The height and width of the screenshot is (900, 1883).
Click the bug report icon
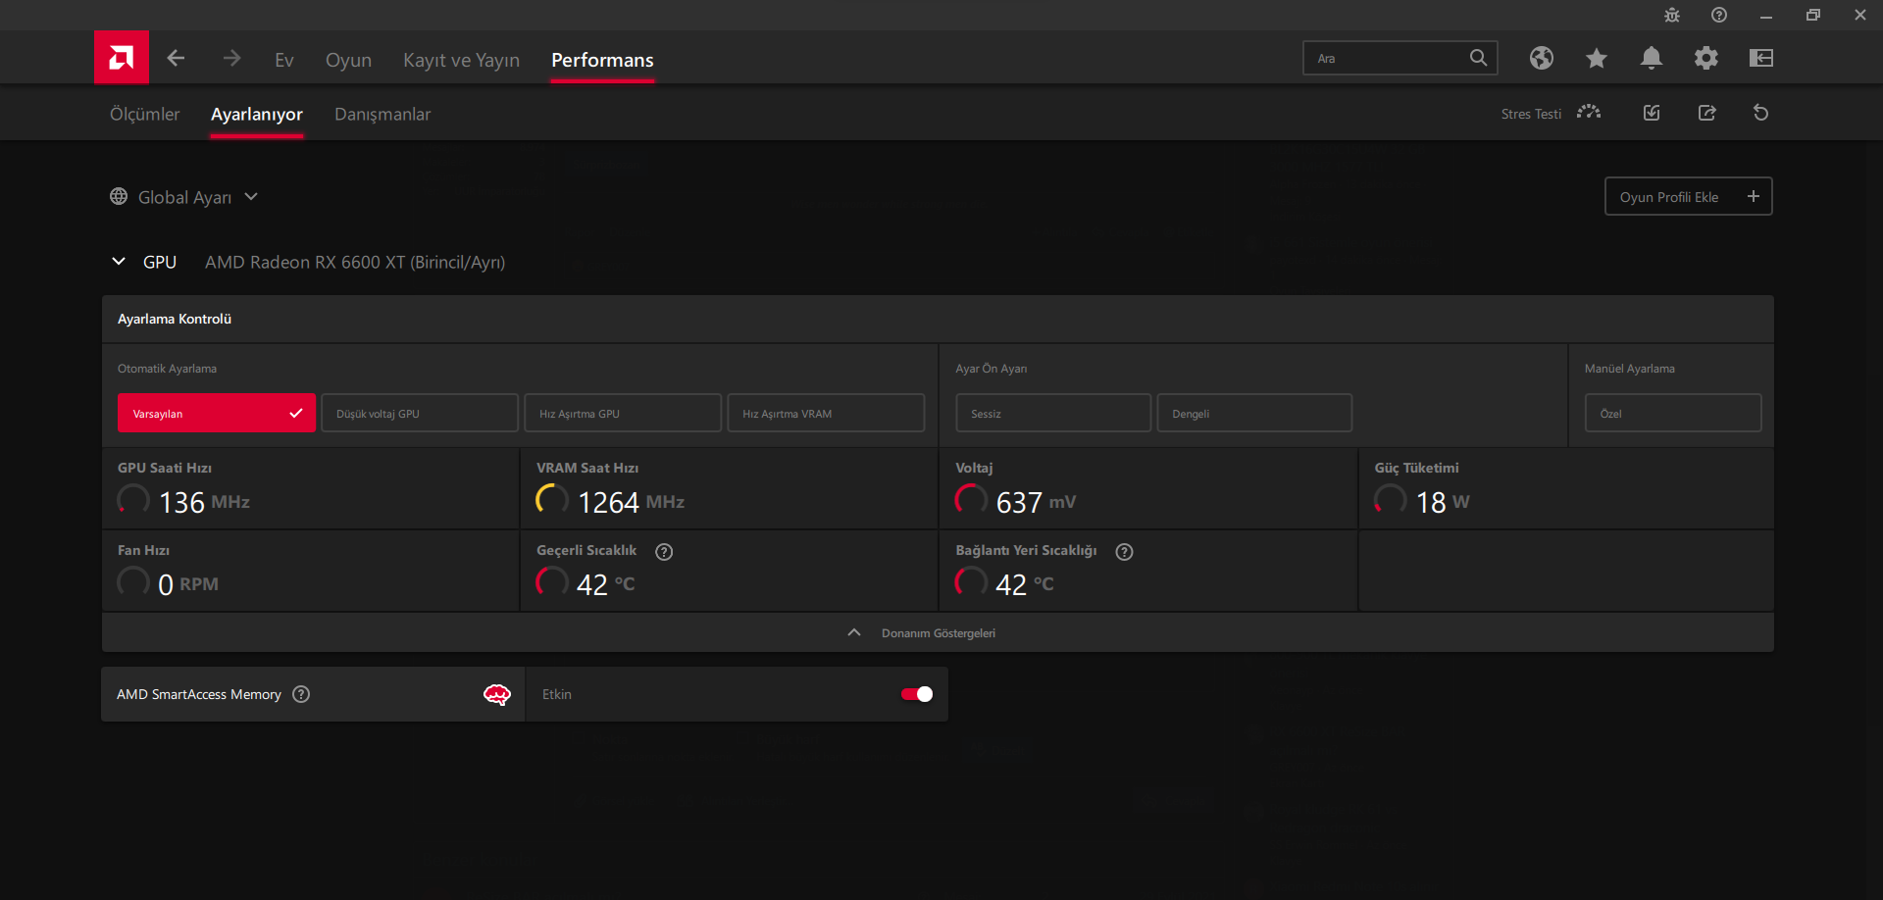tap(1672, 15)
